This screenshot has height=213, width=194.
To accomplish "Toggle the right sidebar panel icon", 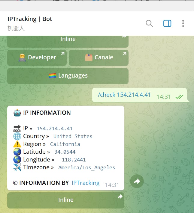I will (167, 23).
